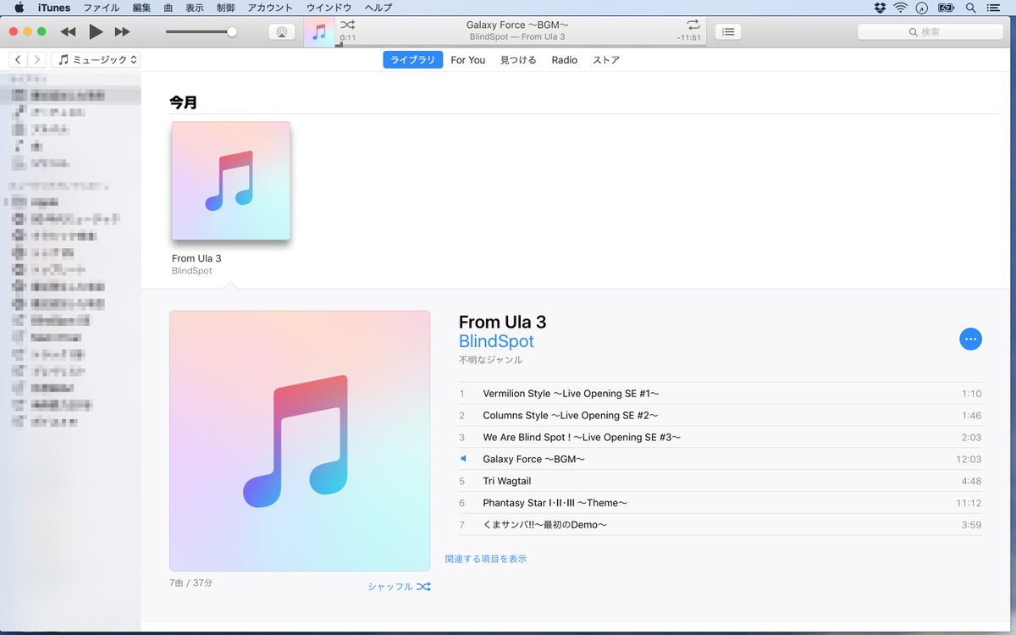Open Spotlight search icon
Image resolution: width=1016 pixels, height=635 pixels.
point(970,8)
